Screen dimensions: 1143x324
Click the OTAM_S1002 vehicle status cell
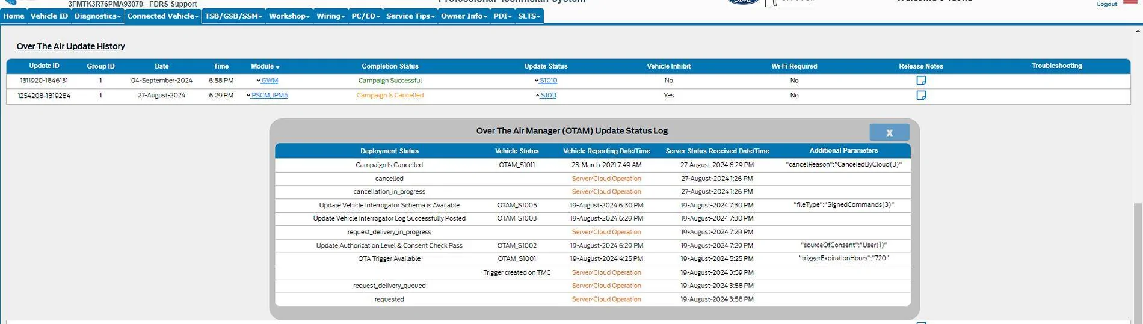point(517,245)
